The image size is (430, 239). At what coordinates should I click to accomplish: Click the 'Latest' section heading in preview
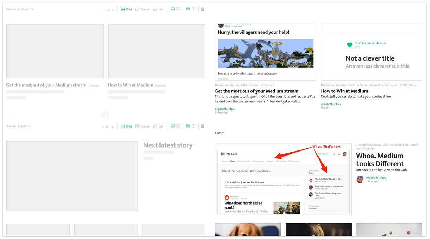tap(220, 133)
